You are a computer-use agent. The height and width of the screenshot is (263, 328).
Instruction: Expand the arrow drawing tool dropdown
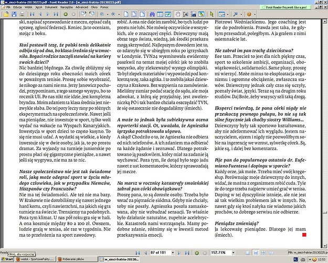[x=241, y=15]
